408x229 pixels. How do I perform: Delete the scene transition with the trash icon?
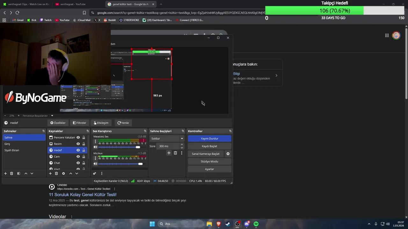(x=175, y=153)
